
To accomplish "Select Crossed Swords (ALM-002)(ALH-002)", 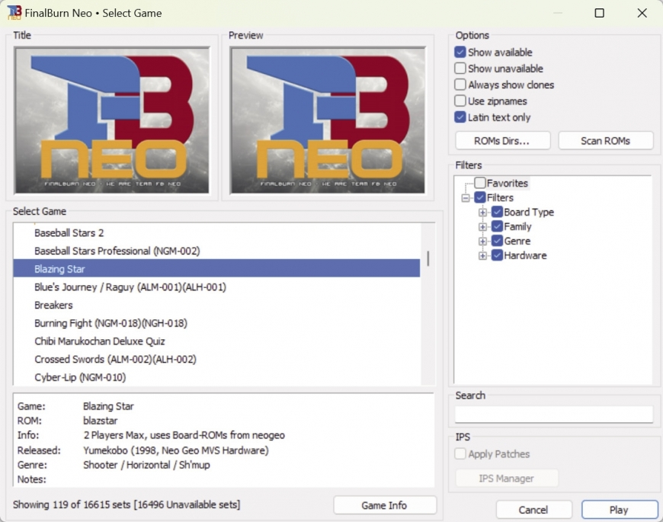I will pyautogui.click(x=216, y=359).
